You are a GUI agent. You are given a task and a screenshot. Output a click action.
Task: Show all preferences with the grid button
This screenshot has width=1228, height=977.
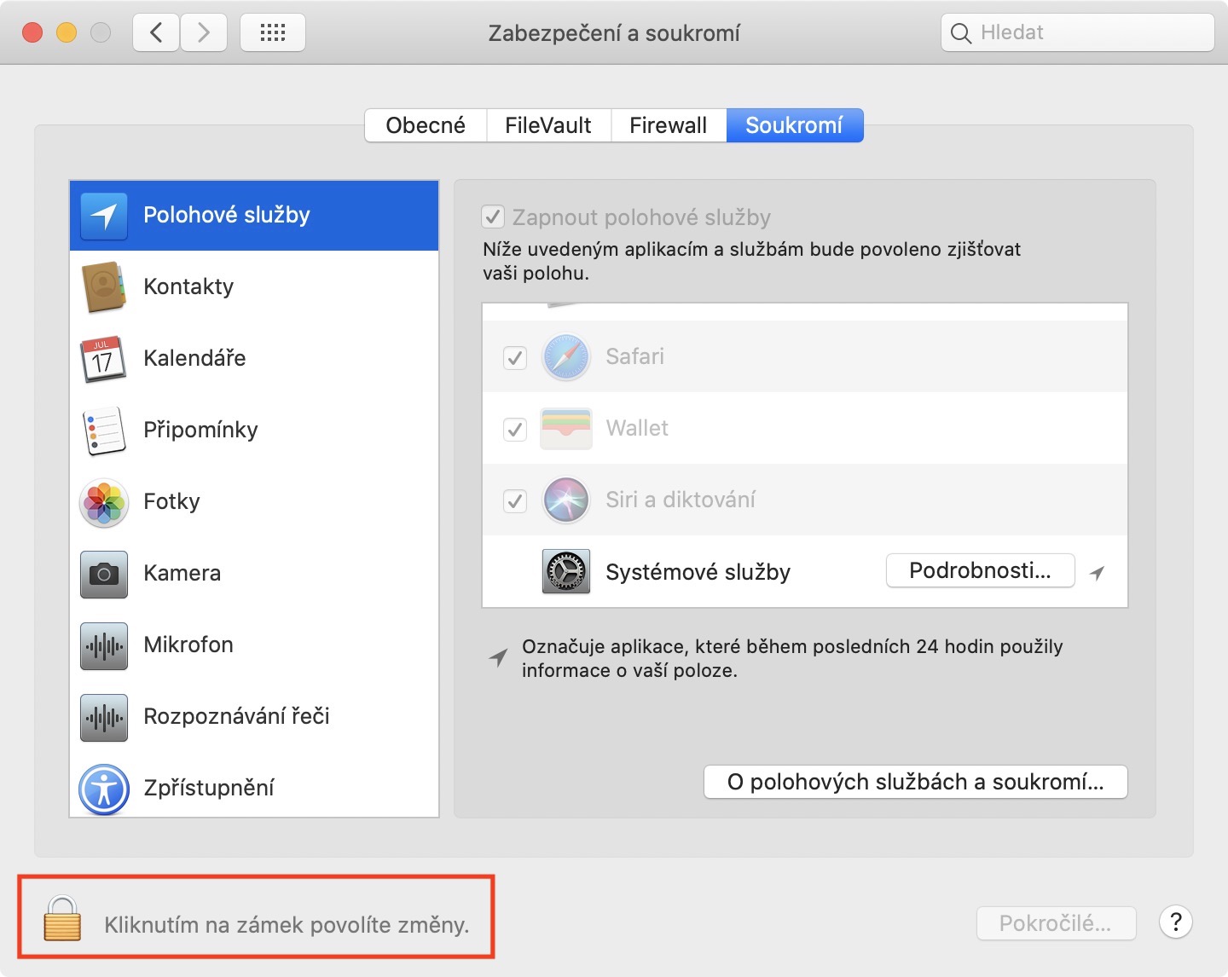[273, 33]
